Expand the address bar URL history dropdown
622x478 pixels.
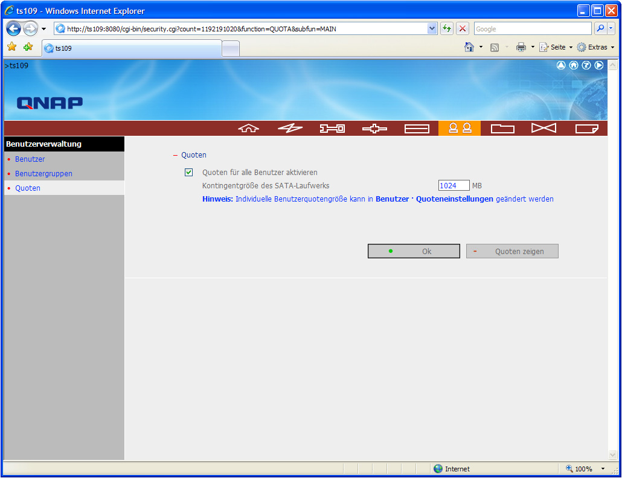432,29
